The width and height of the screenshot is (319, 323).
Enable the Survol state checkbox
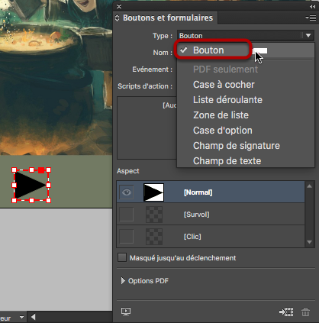tap(127, 214)
